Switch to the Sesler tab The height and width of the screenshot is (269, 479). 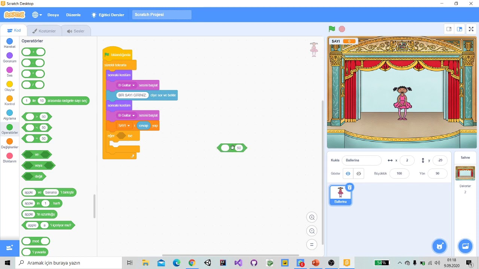(x=76, y=31)
